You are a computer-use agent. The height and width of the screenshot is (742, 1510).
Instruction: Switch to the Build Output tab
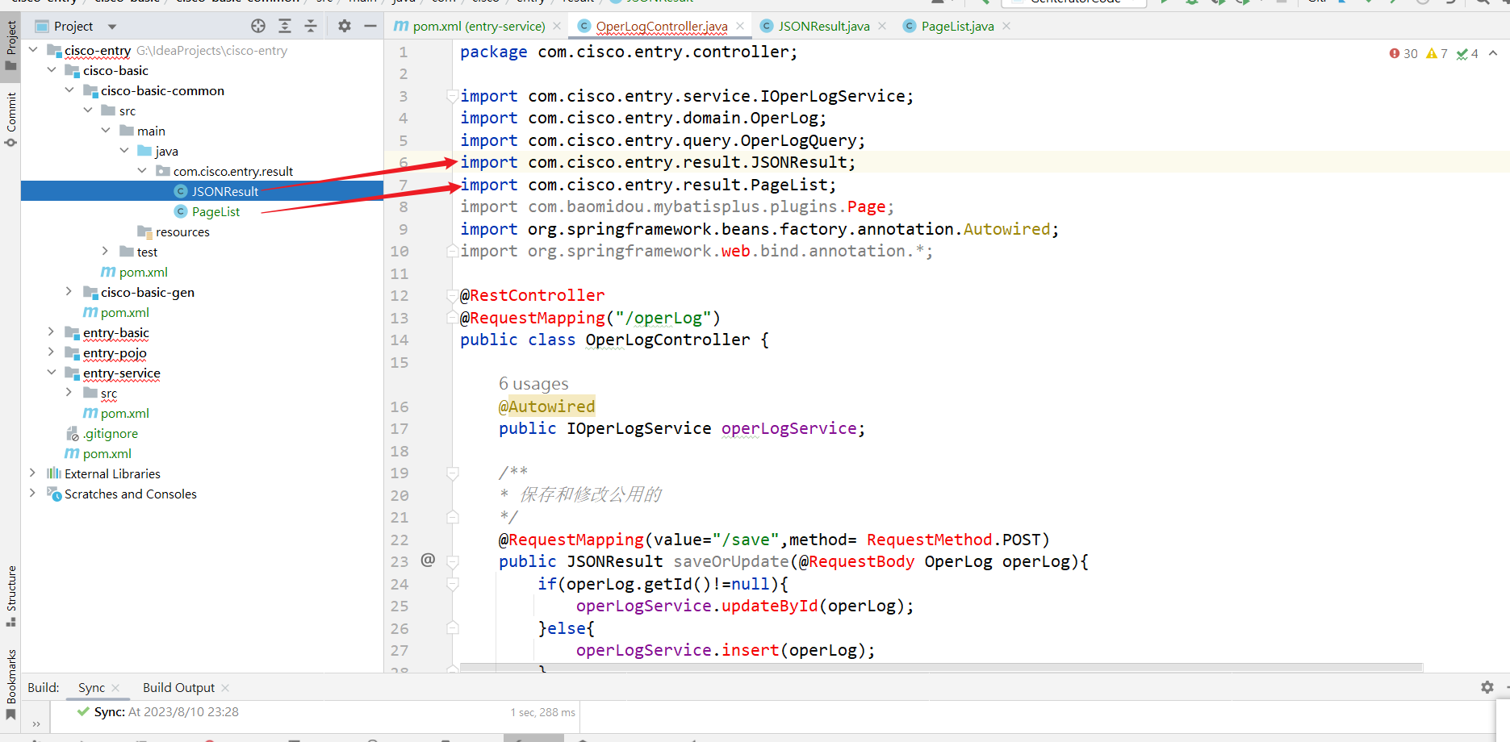click(x=178, y=688)
